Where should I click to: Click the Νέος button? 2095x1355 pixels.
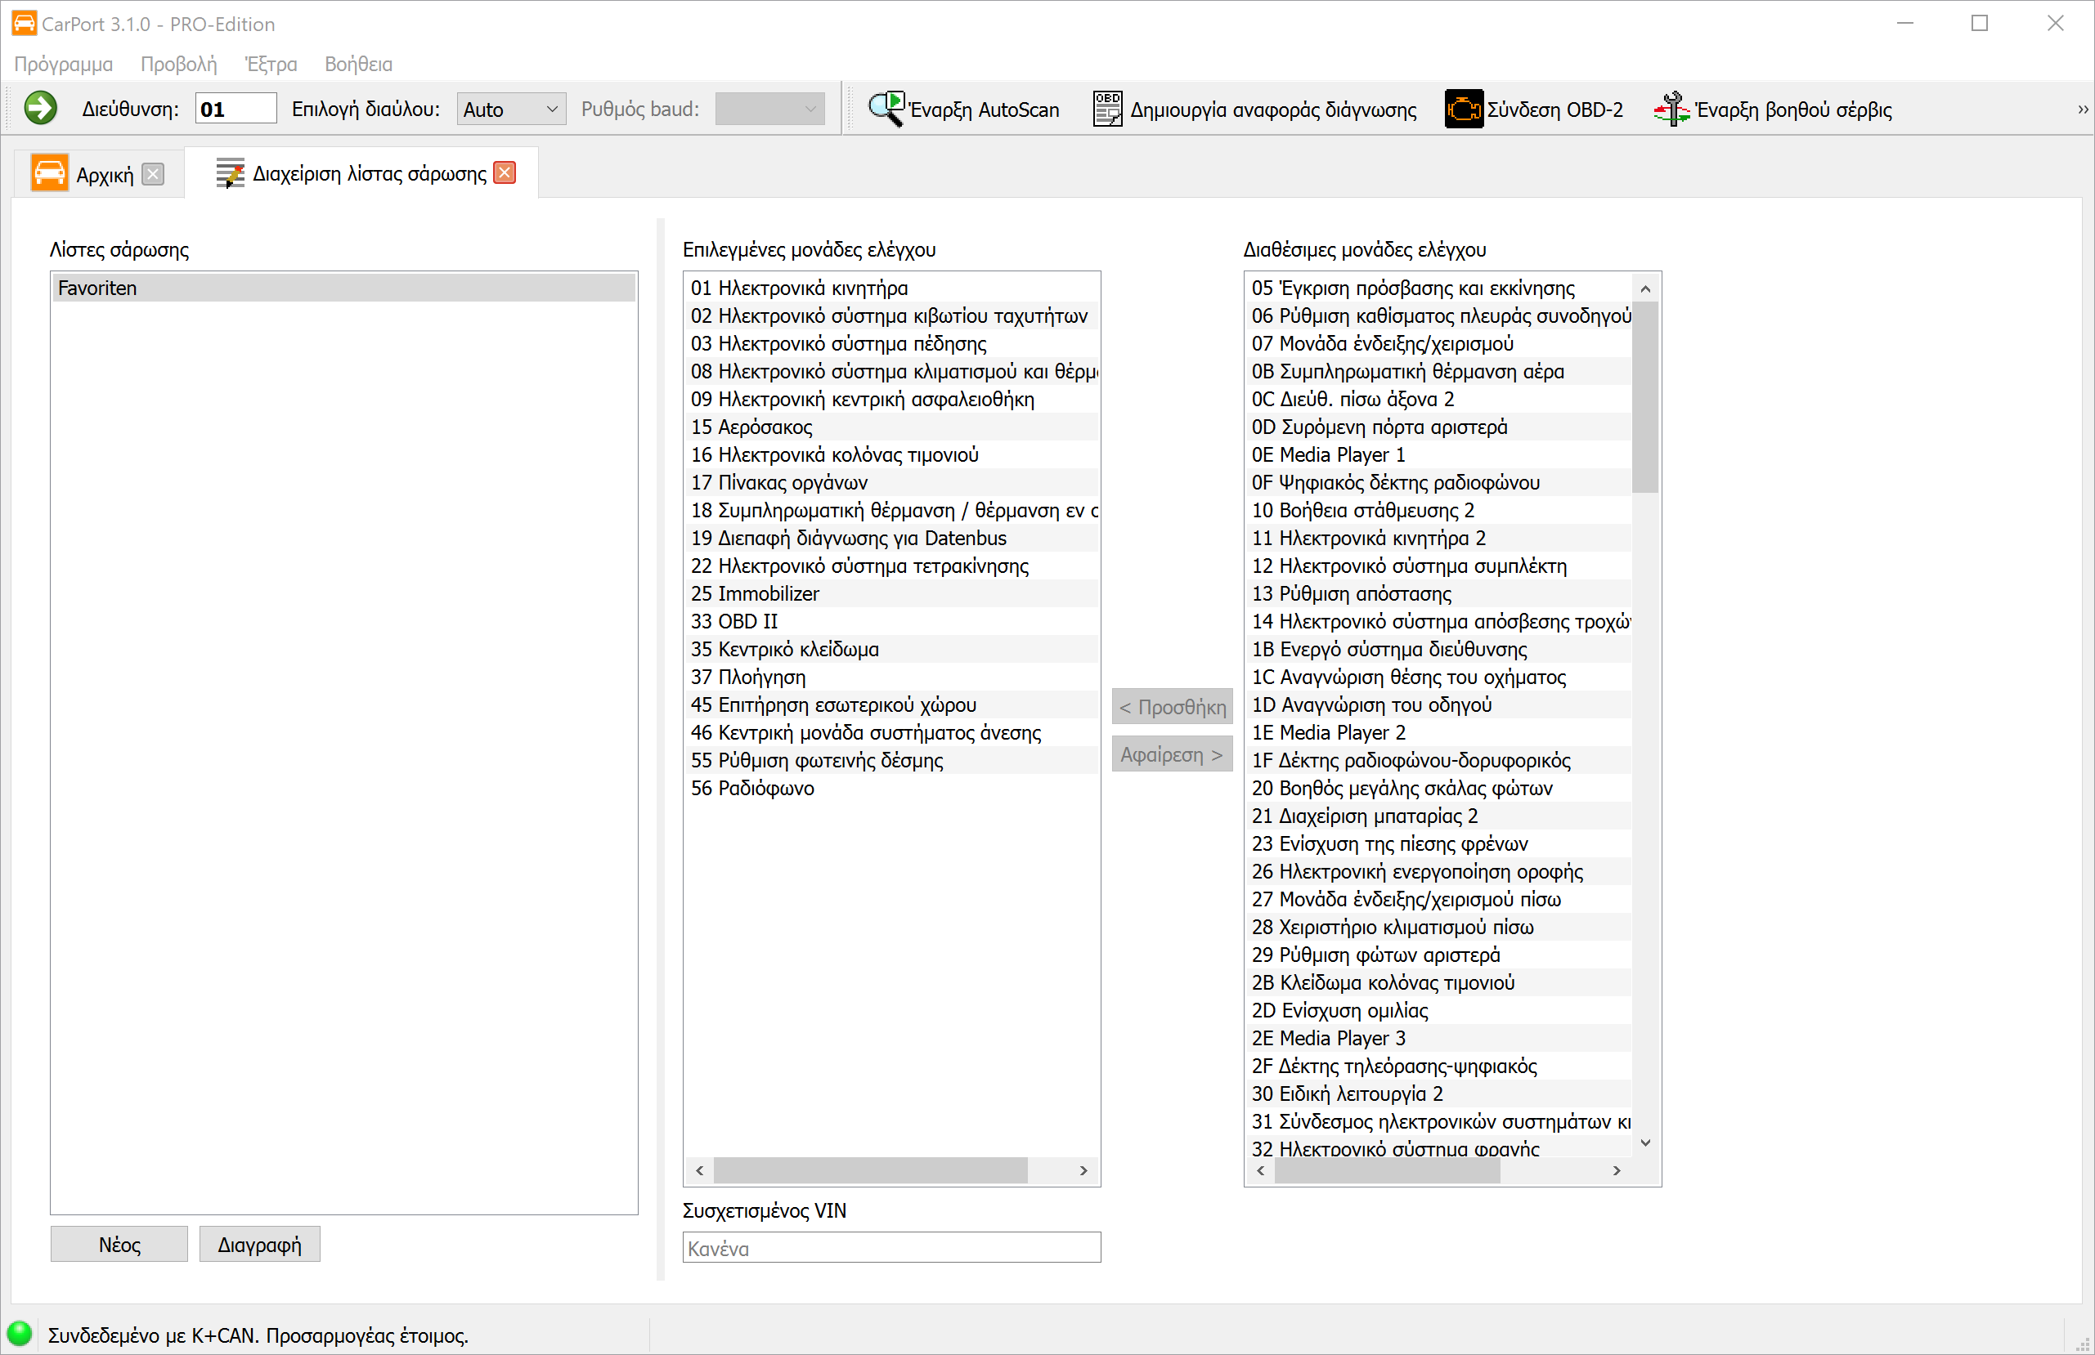click(x=119, y=1244)
